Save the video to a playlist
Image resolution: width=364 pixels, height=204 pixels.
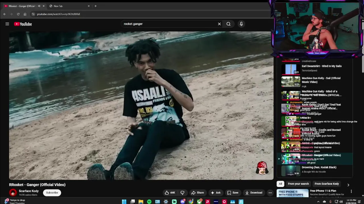click(233, 193)
